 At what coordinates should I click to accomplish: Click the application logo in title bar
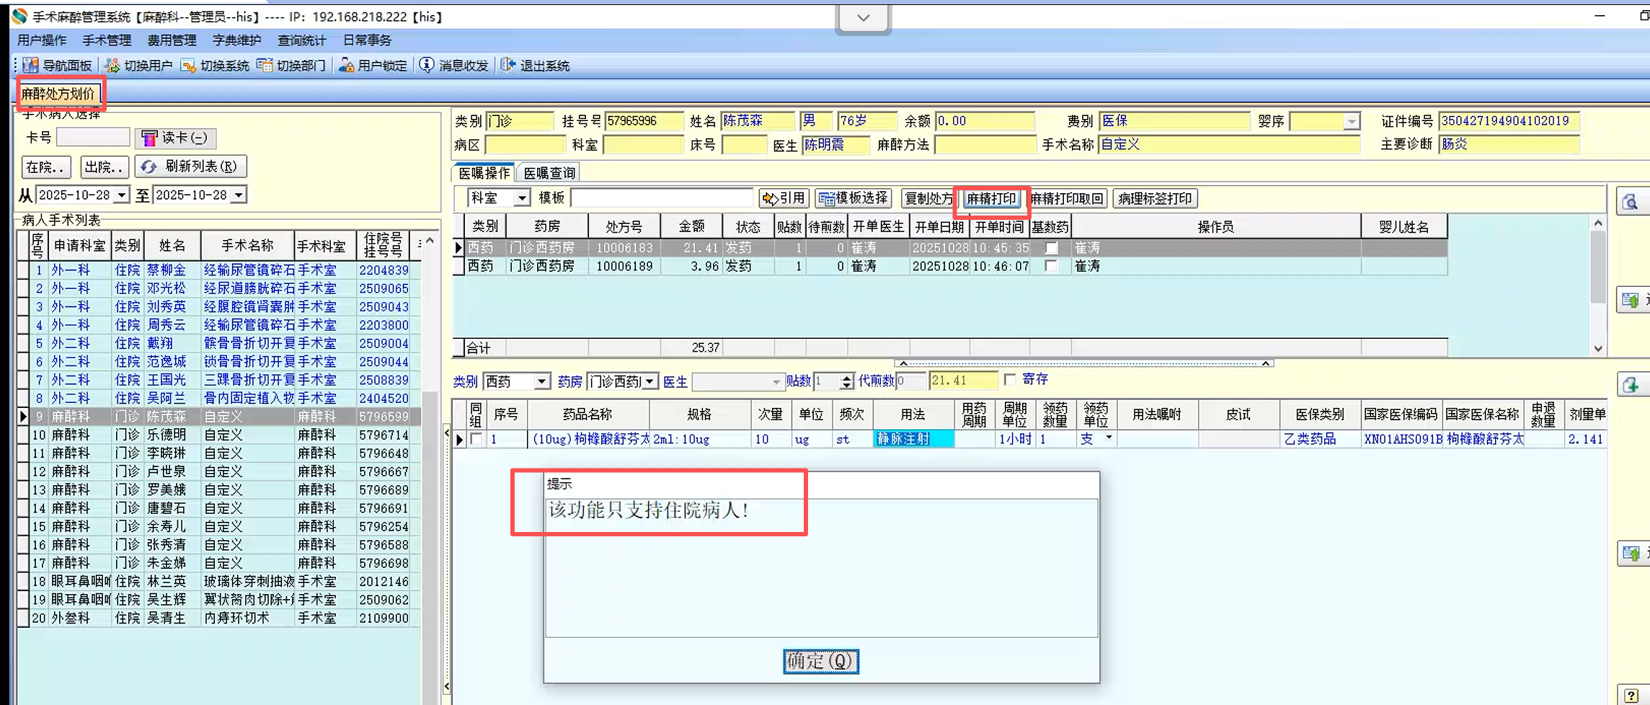(19, 16)
